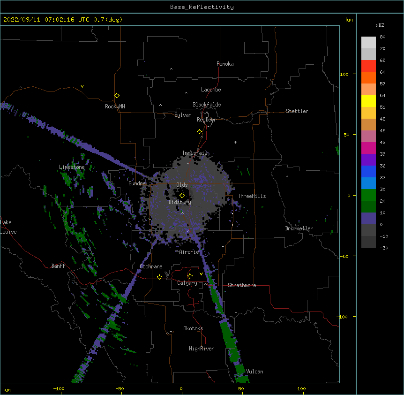The width and height of the screenshot is (404, 395).
Task: Click the Base_Reflectivity title text
Action: pos(202,7)
